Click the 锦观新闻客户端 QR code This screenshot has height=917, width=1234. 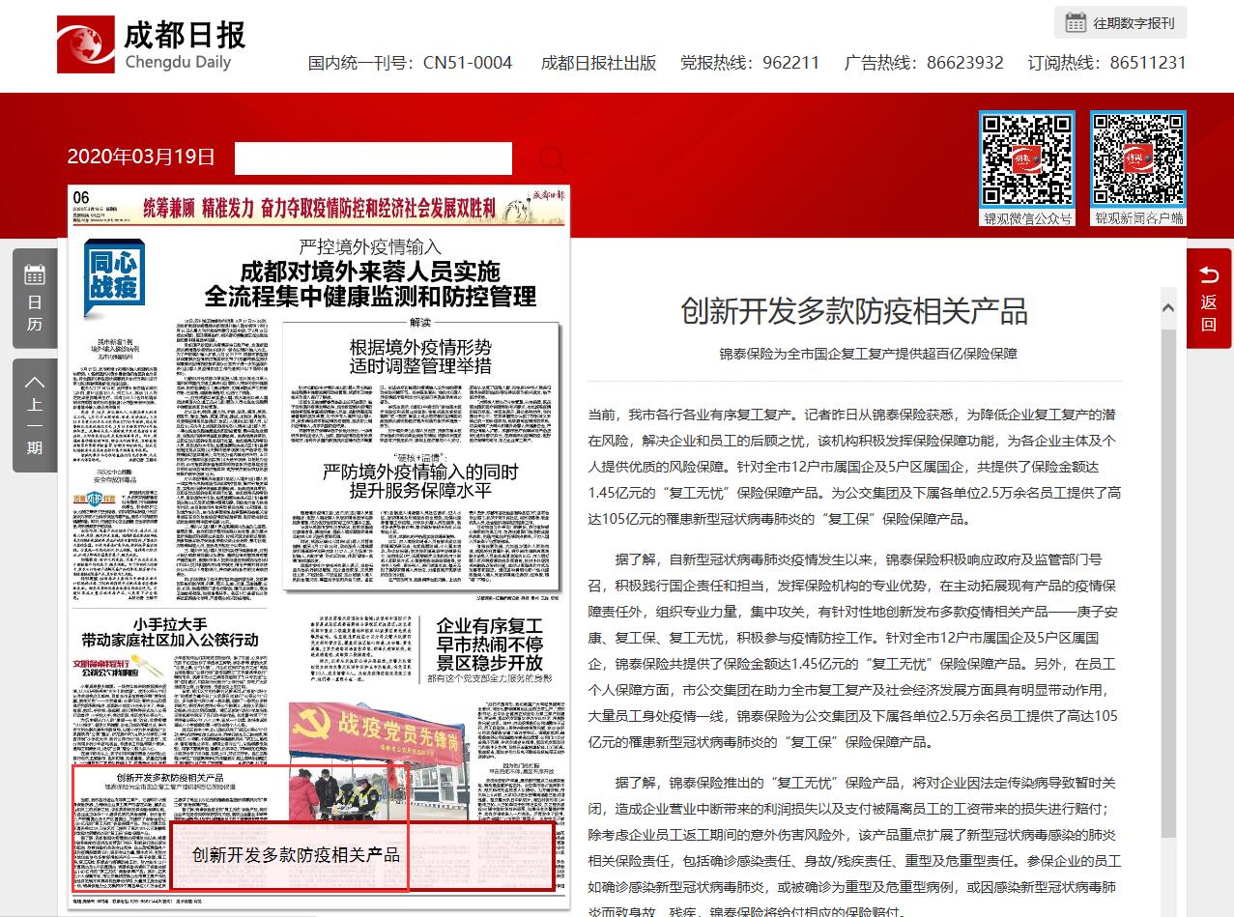(1137, 158)
